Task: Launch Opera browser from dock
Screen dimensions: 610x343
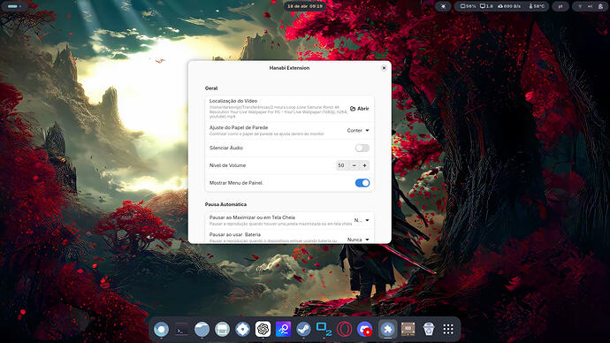Action: pos(344,330)
